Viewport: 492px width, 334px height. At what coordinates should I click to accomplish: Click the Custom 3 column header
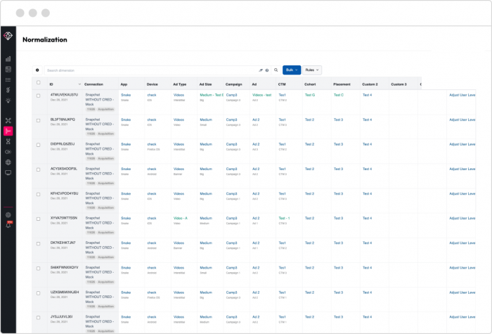point(399,84)
